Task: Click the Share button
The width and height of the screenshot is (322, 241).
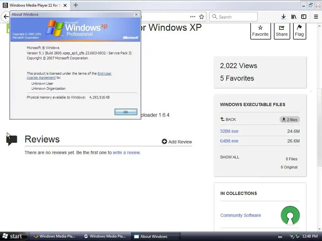Action: (282, 31)
